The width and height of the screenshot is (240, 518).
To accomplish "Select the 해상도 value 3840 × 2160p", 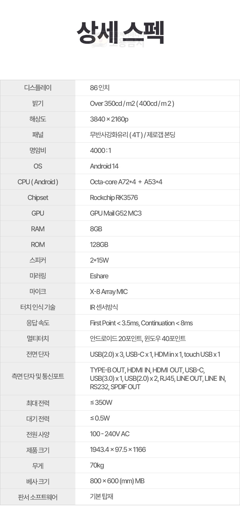I will [x=109, y=119].
